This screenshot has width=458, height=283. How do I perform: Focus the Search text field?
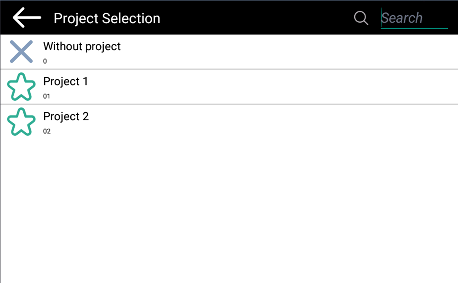[x=414, y=18]
